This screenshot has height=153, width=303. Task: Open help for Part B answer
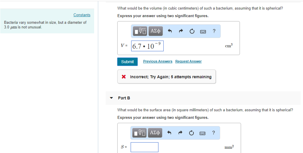tap(214, 133)
